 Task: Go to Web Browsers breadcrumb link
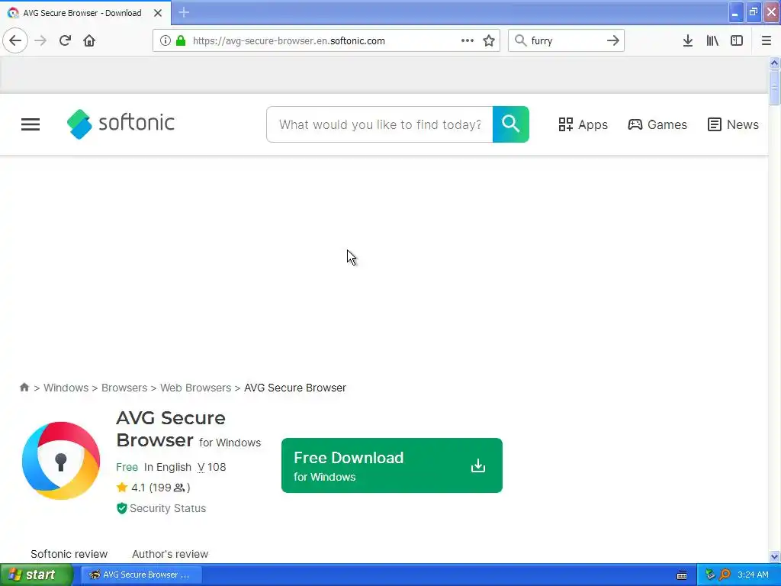click(x=195, y=388)
